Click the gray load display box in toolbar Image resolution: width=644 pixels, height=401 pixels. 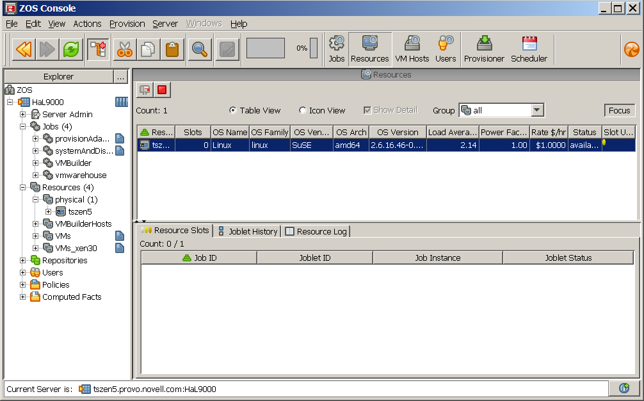(265, 48)
